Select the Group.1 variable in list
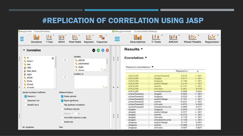Image resolution: width=243 pixels, height=136 pixels. [30, 61]
